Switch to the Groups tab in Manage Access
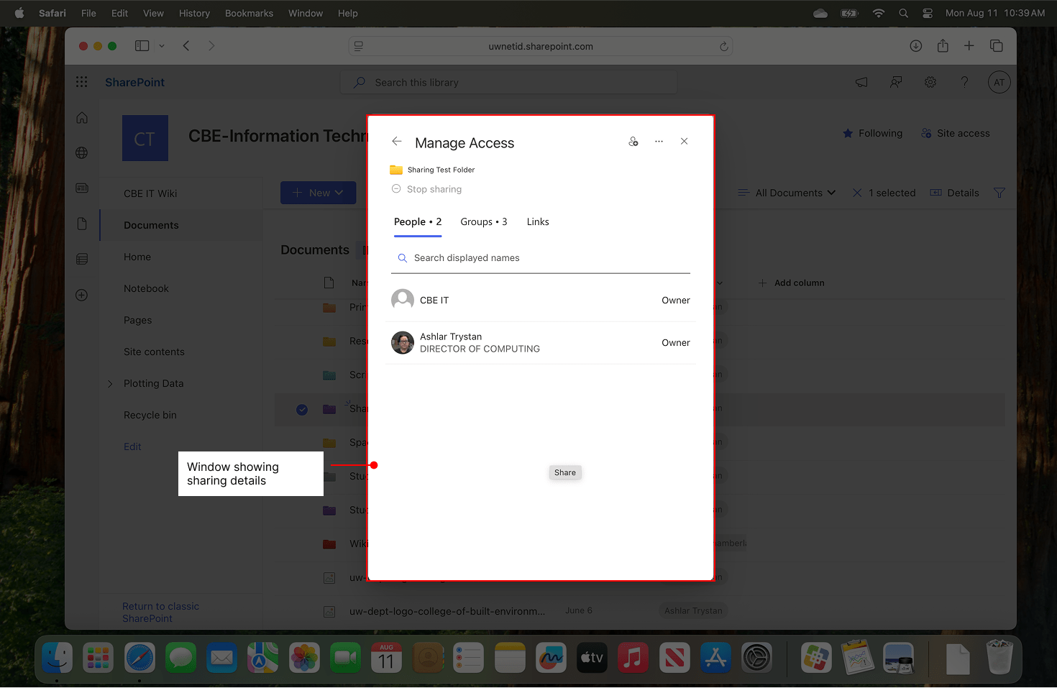The image size is (1057, 688). (x=483, y=221)
